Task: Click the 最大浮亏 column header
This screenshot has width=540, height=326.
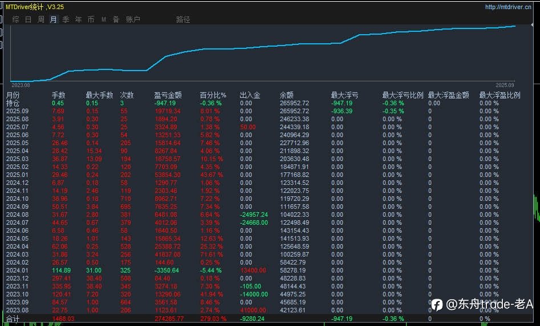Action: [x=344, y=95]
